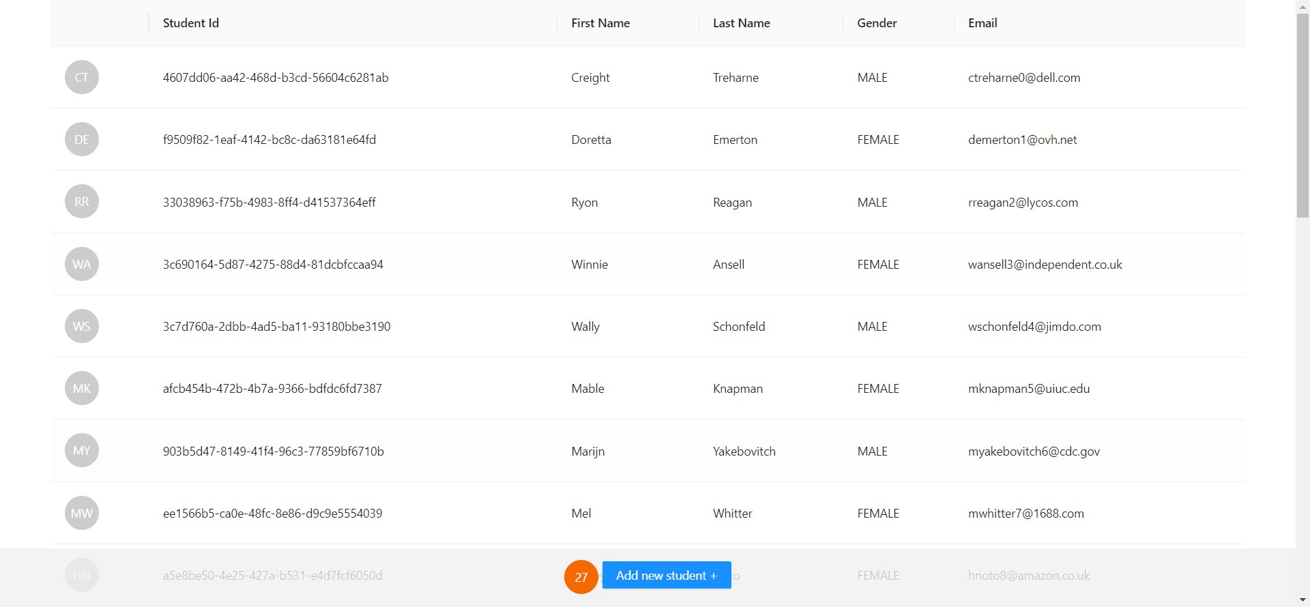Click the CT avatar for Creight Treharne
This screenshot has height=607, width=1310.
(82, 77)
